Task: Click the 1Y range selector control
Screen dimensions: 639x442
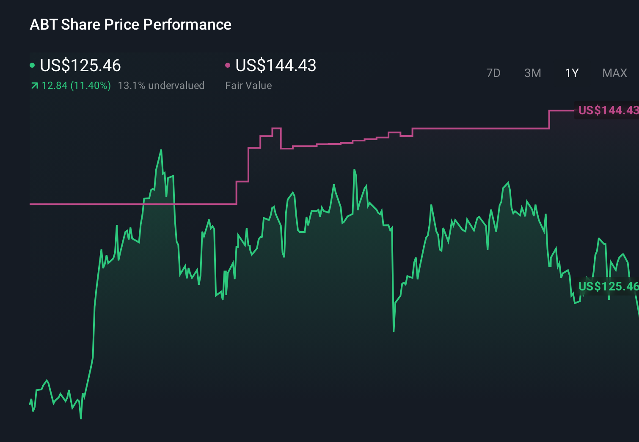Action: 572,73
